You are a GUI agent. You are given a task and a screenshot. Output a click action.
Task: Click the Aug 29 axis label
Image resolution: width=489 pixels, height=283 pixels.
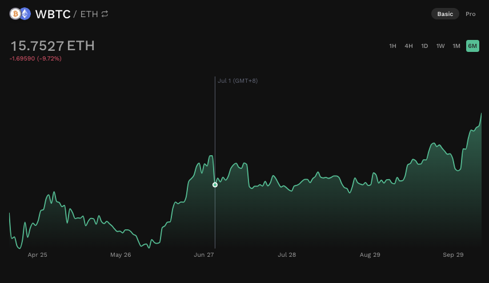(370, 254)
